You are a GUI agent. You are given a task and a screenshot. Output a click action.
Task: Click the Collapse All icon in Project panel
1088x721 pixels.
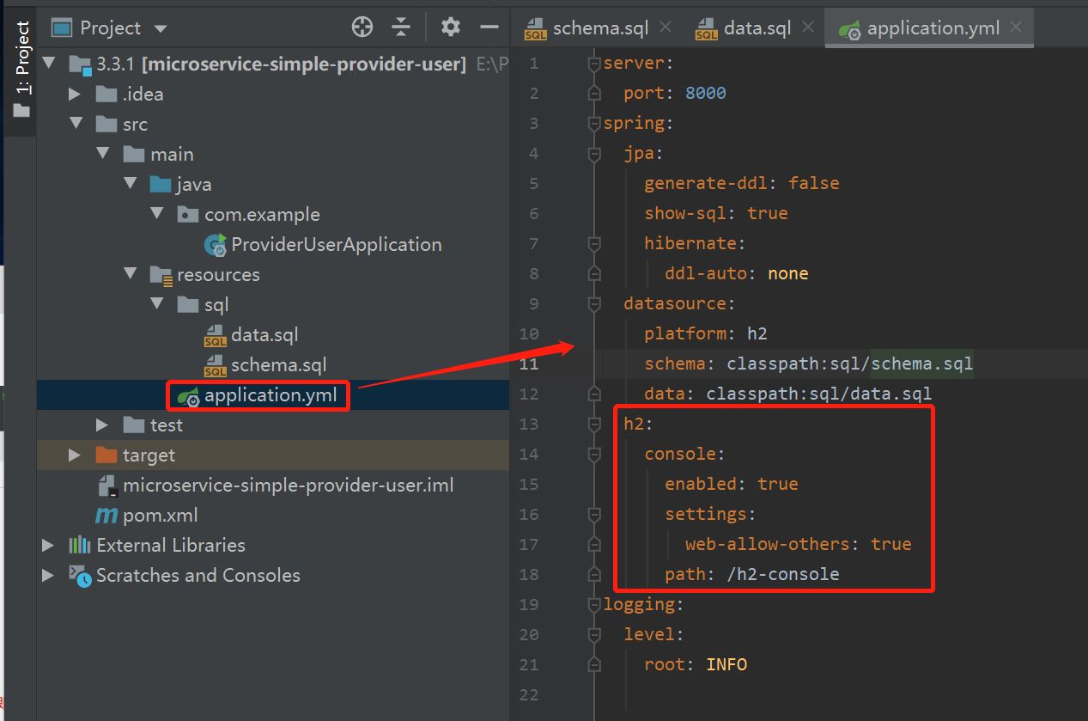click(401, 27)
